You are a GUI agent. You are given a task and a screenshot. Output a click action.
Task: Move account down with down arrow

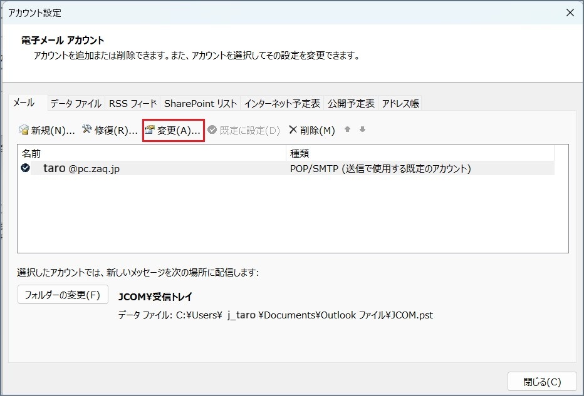[362, 130]
